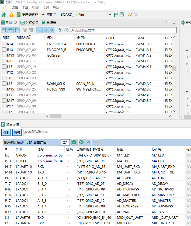Click the GPIO column header

click(119, 38)
